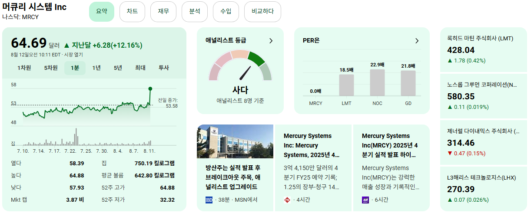Choose the 1분 chart range
Viewport: 531px width, 213px height.
click(75, 68)
